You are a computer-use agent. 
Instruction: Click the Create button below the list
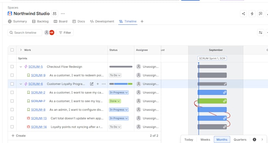click(x=19, y=136)
